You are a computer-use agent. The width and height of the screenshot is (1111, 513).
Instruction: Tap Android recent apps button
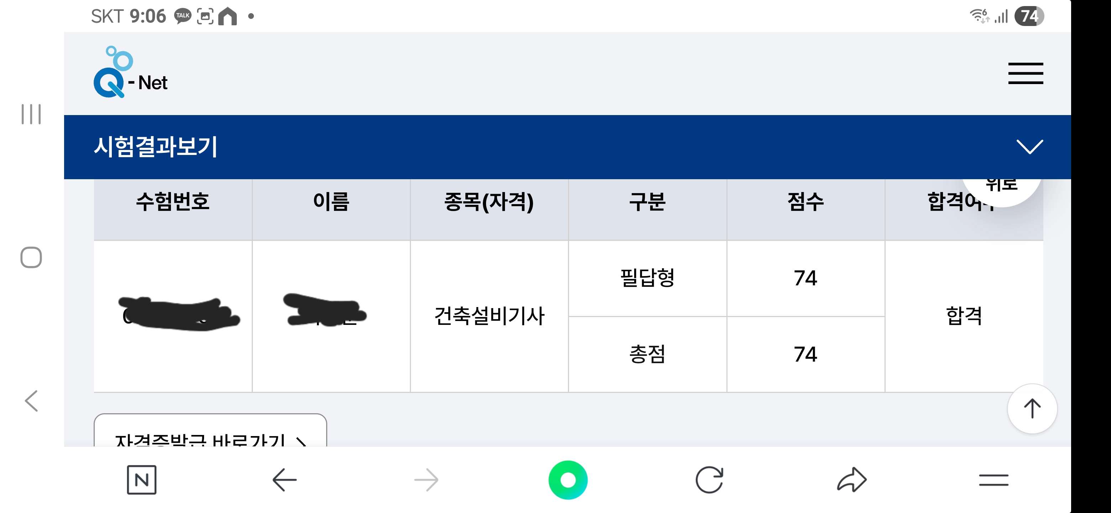pyautogui.click(x=31, y=114)
